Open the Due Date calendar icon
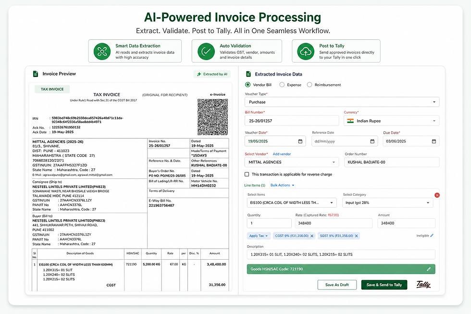 pos(434,141)
